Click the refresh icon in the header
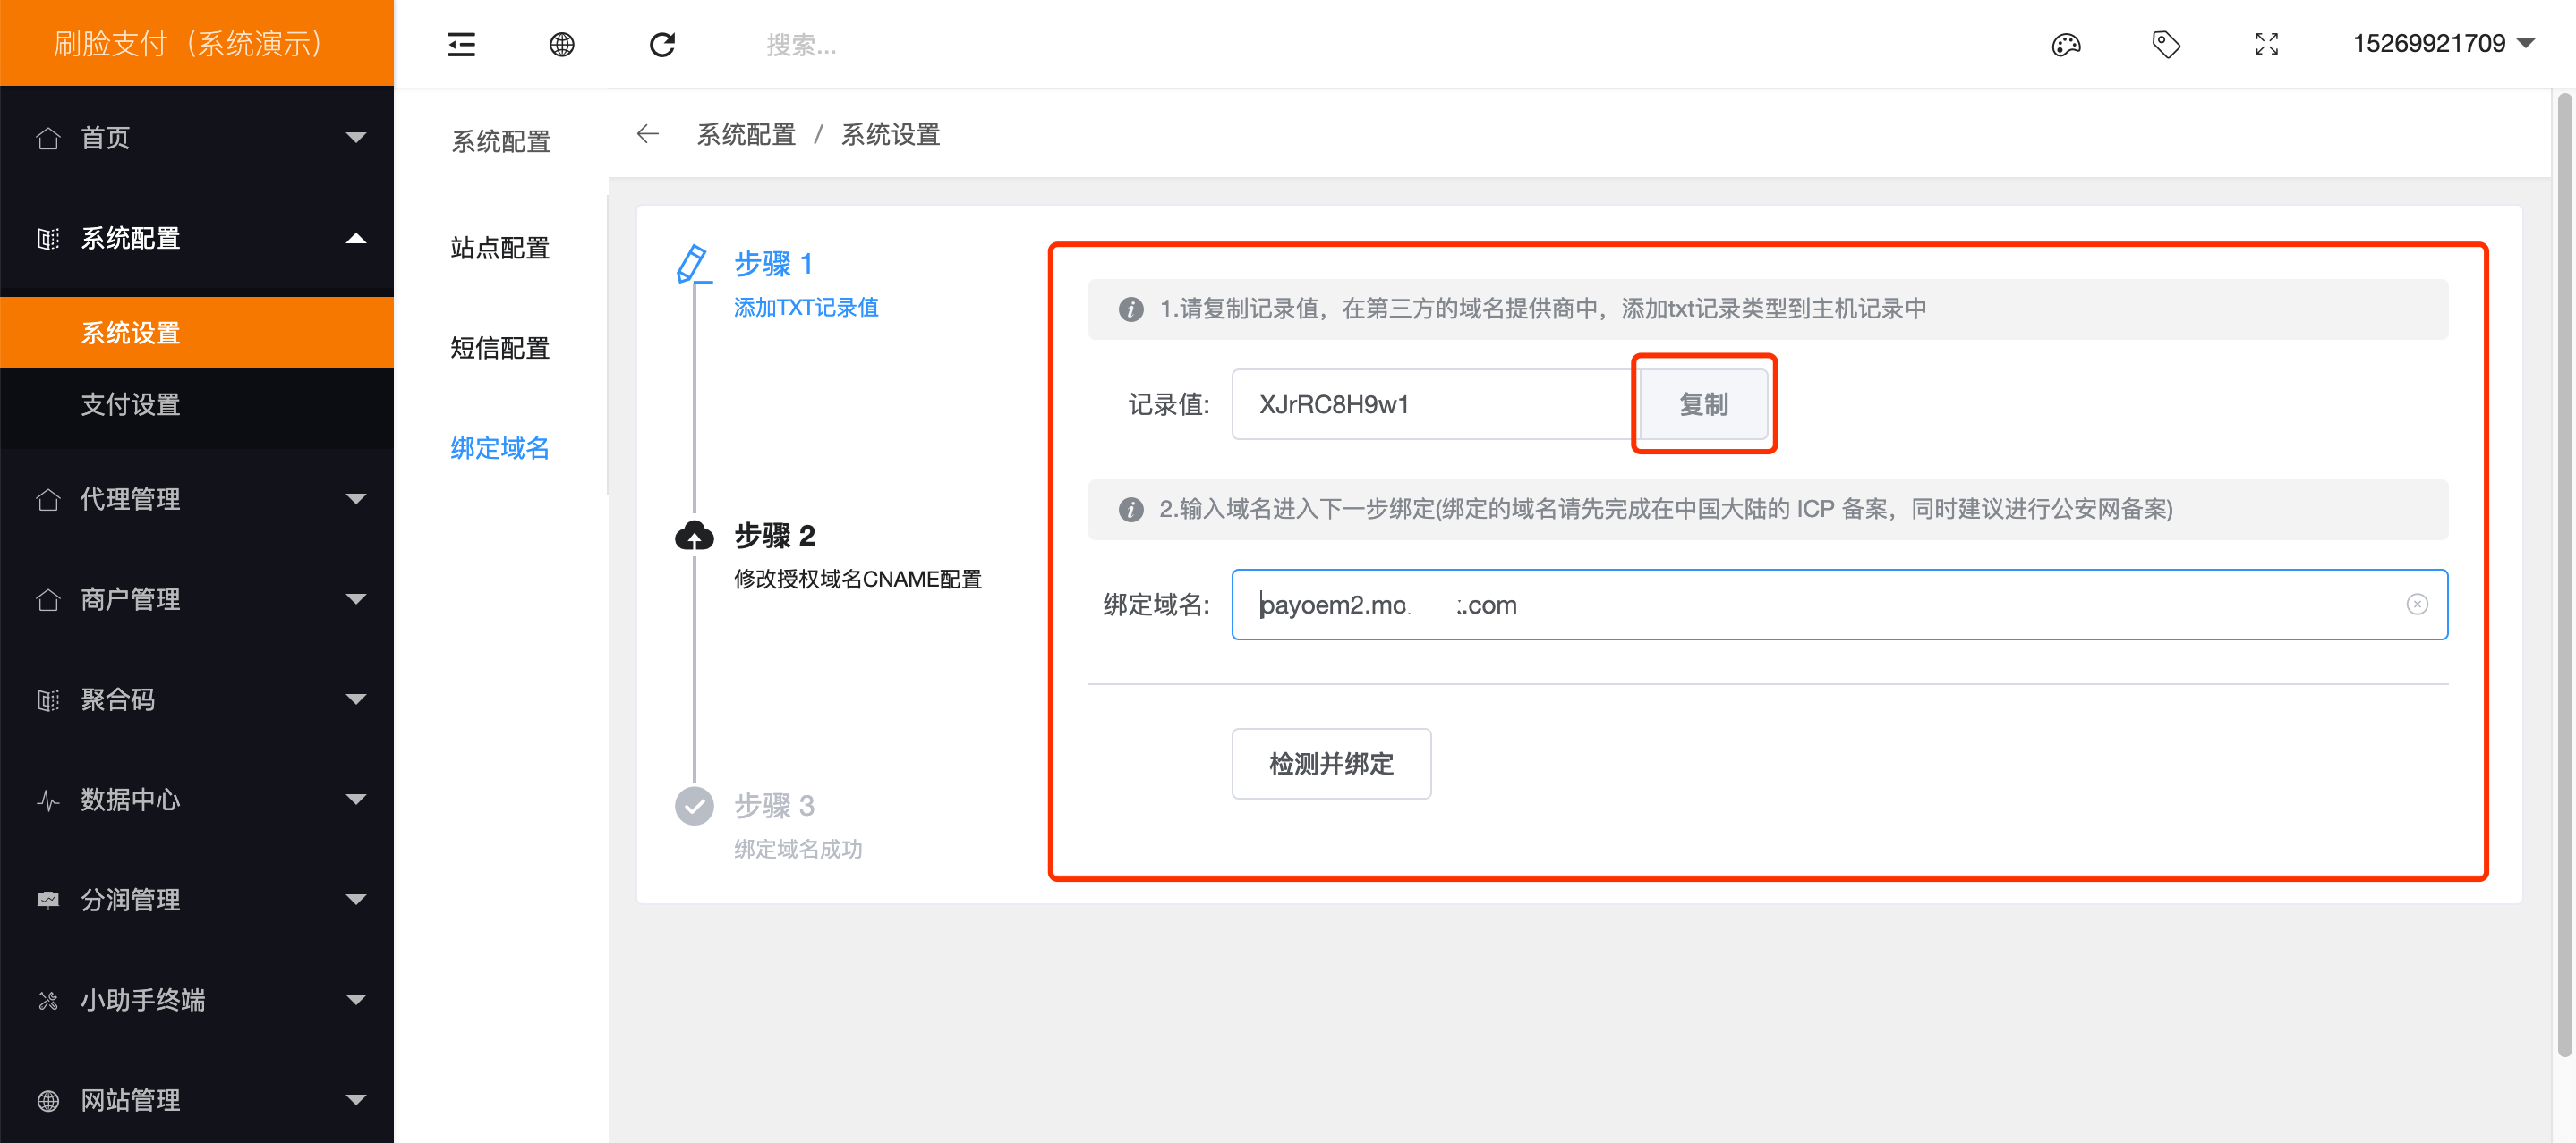 [662, 44]
